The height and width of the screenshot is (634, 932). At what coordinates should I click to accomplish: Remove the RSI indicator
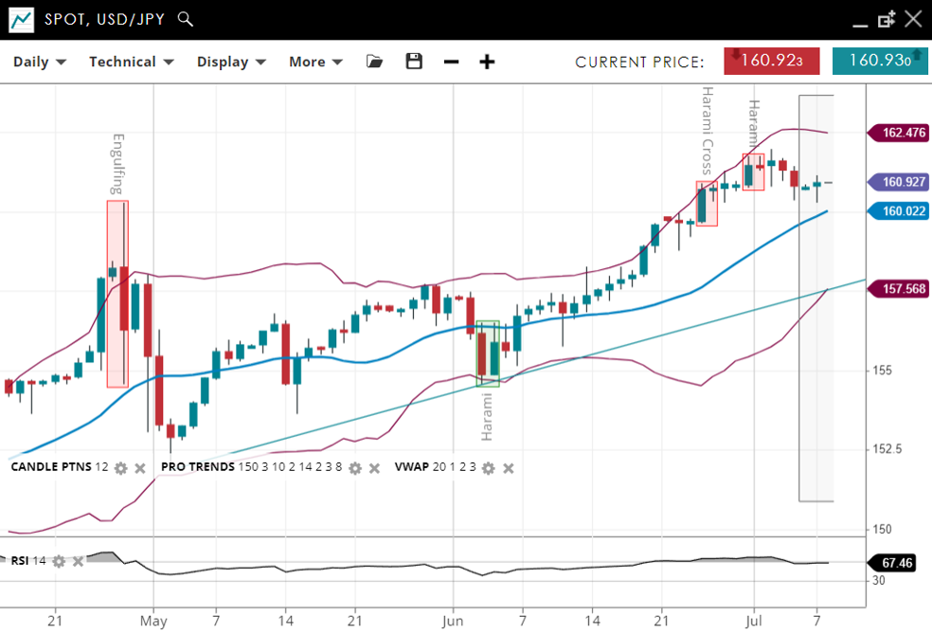(79, 561)
